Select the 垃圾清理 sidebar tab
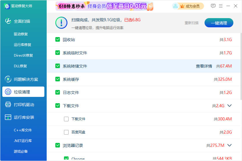The image size is (242, 161). tap(23, 92)
